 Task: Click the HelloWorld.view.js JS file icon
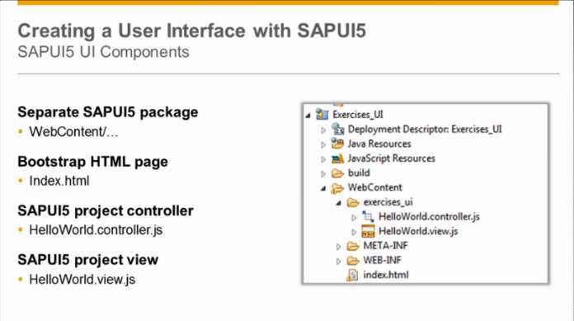point(368,232)
